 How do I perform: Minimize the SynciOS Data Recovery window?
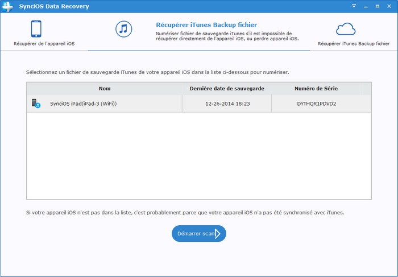[366, 6]
